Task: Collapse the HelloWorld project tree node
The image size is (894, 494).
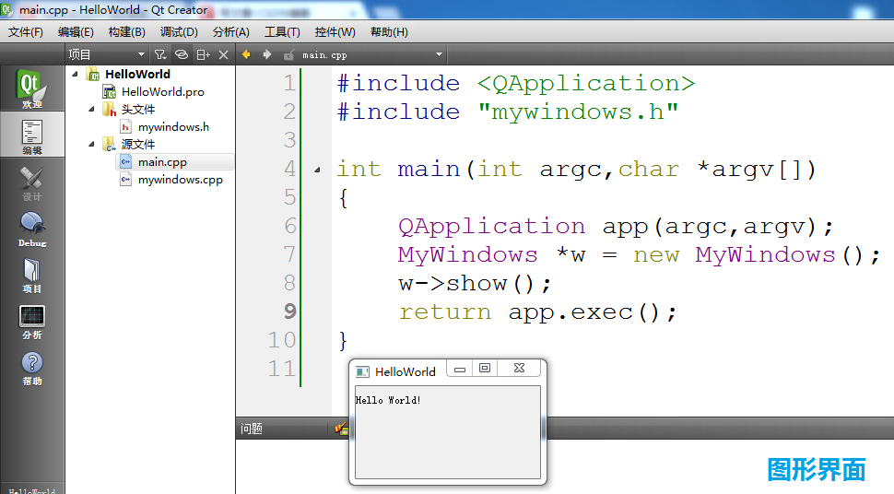Action: [x=76, y=74]
